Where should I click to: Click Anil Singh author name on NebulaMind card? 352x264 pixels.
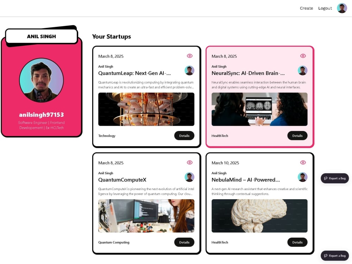219,173
